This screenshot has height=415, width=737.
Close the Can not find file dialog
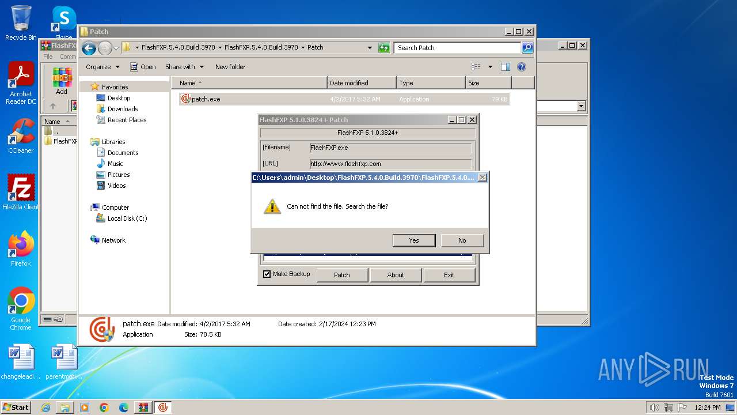point(483,178)
